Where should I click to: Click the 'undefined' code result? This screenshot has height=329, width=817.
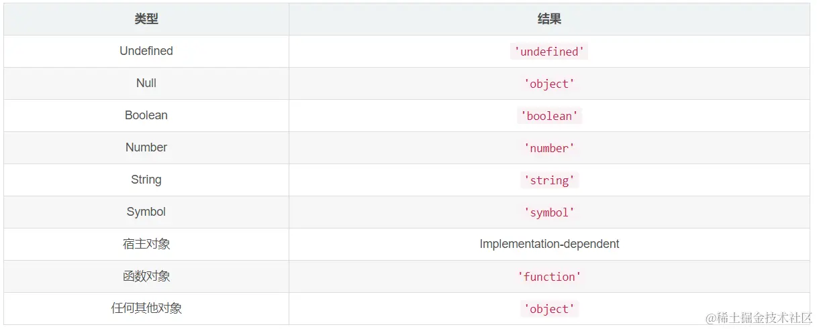coord(549,52)
